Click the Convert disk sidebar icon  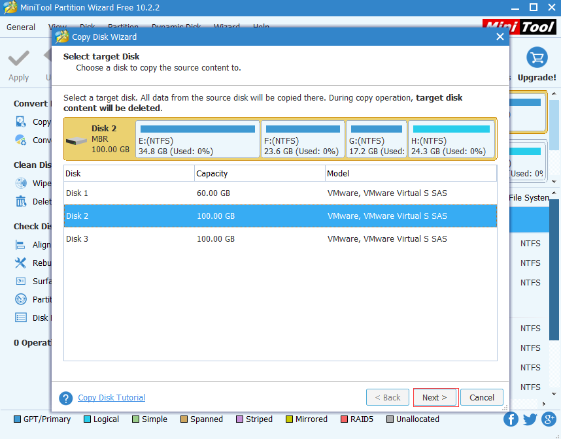[21, 140]
